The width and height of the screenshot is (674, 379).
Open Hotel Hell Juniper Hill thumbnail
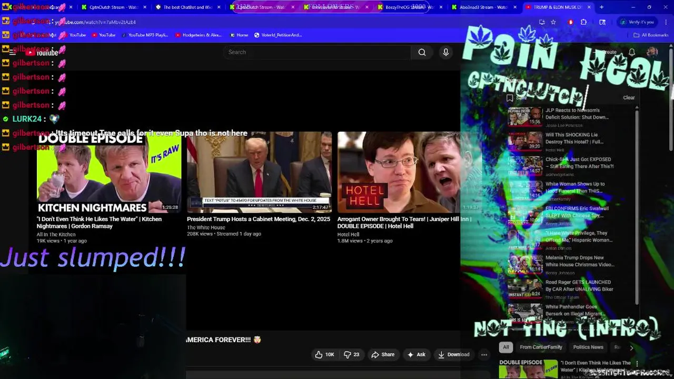pyautogui.click(x=410, y=172)
